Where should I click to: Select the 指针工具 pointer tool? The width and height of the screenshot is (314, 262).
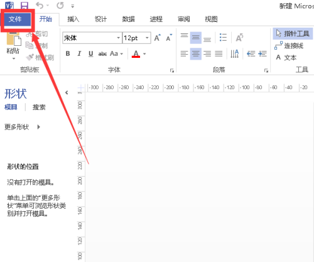293,34
